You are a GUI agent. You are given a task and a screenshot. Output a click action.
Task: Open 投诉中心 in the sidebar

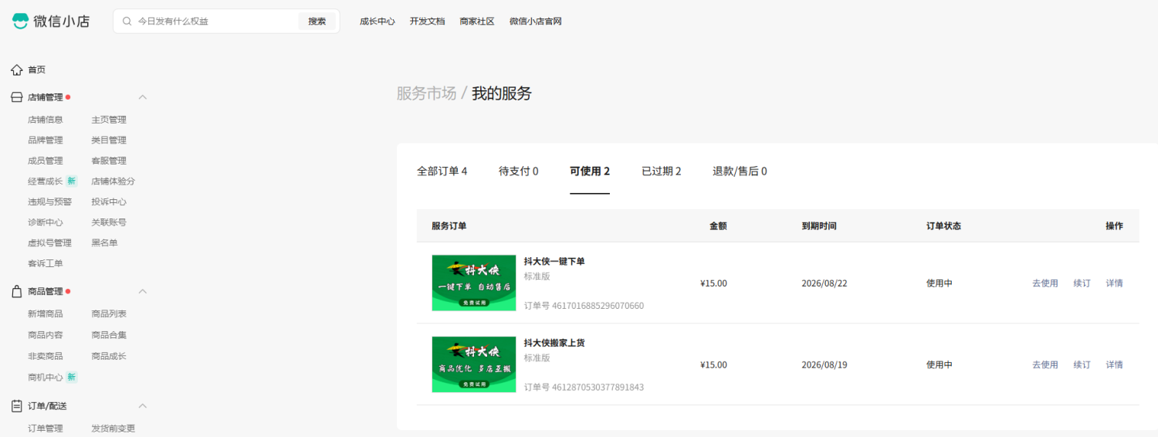[x=109, y=202]
